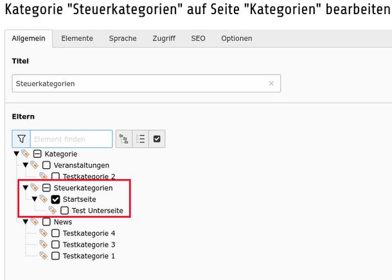Click the show checked items toolbar icon

tap(157, 139)
